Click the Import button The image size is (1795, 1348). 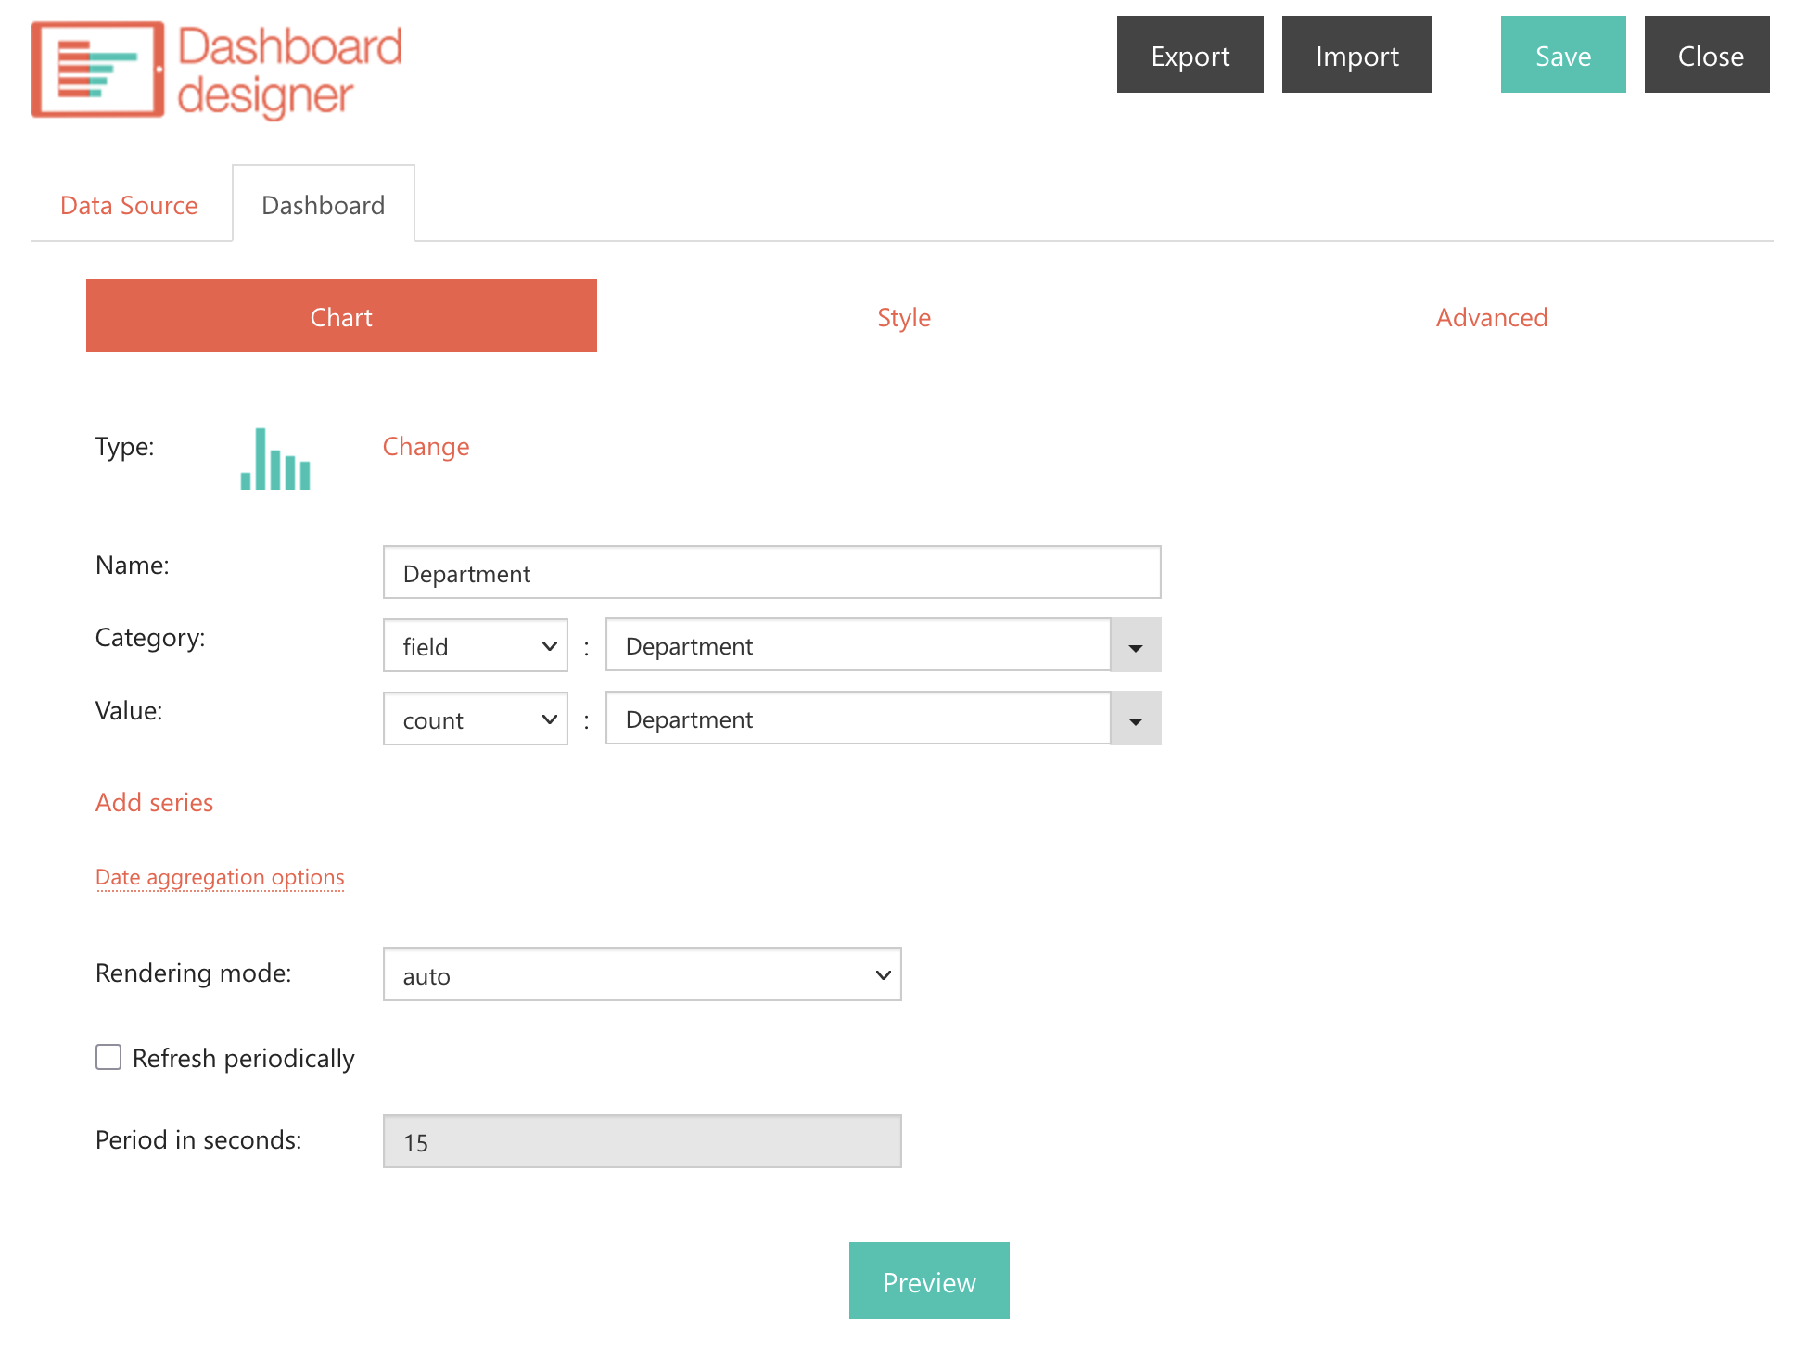point(1356,56)
